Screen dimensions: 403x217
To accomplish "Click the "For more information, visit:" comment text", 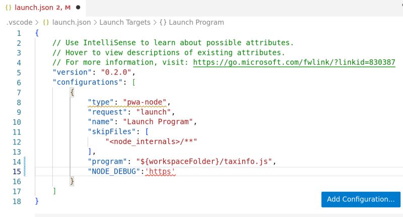I will point(120,62).
